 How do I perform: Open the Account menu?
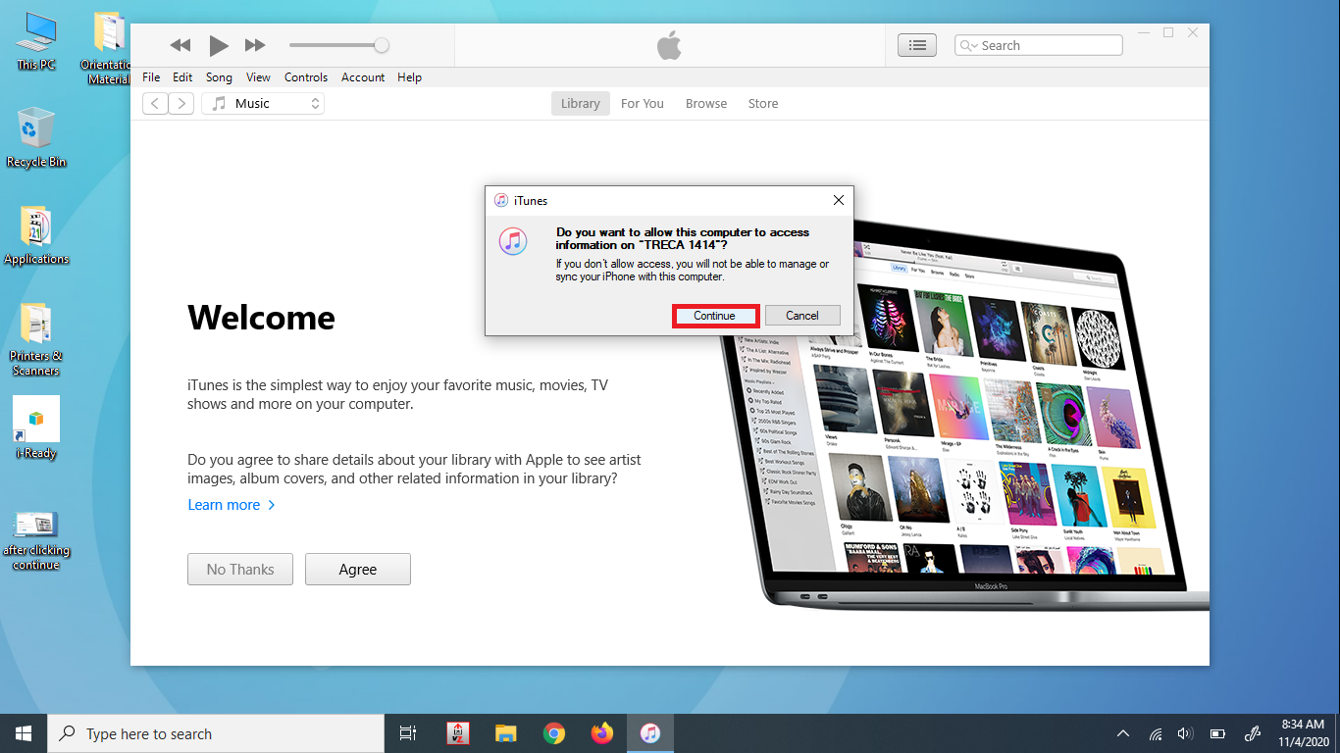[363, 77]
